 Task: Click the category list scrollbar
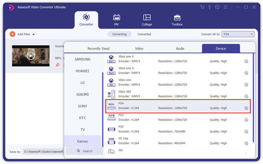pos(103,110)
